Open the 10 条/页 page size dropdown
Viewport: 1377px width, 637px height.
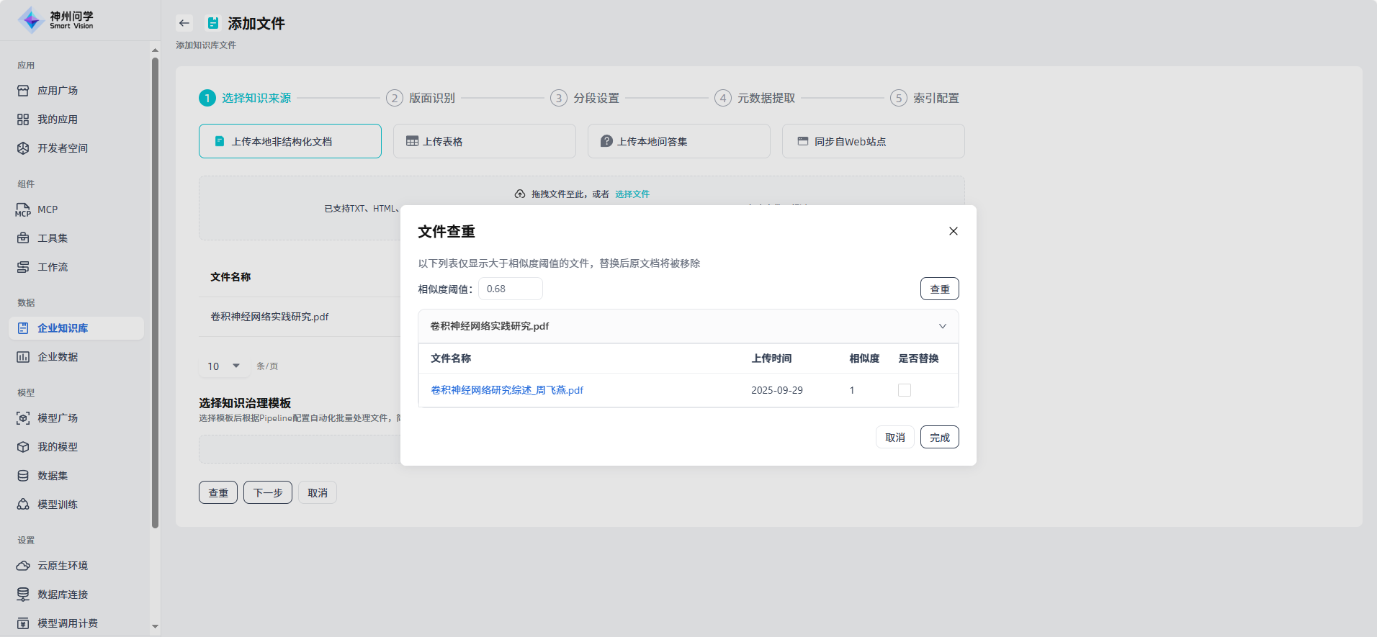click(x=224, y=366)
